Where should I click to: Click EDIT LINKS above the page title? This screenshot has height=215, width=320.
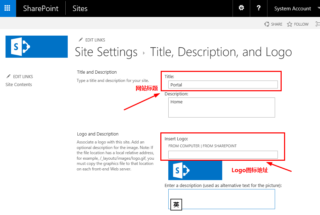coord(95,40)
